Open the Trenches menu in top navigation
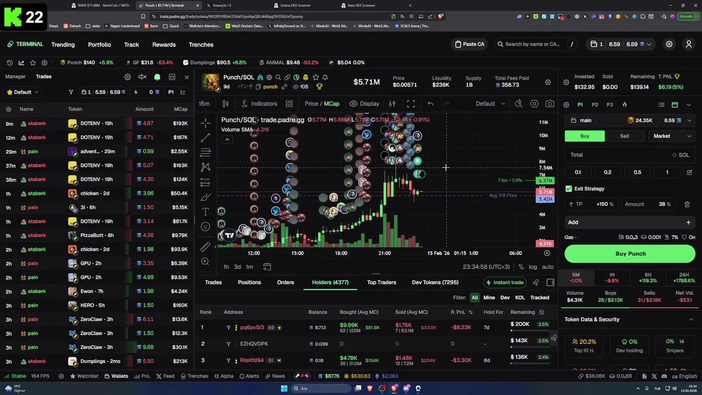 (x=201, y=45)
